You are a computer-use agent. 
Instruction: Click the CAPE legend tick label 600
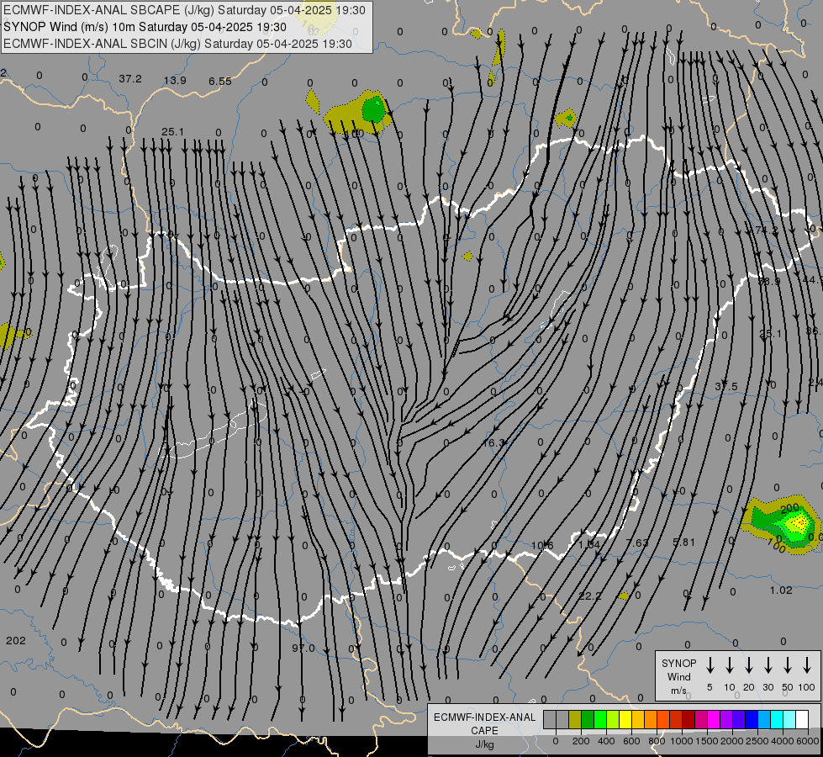pyautogui.click(x=631, y=741)
